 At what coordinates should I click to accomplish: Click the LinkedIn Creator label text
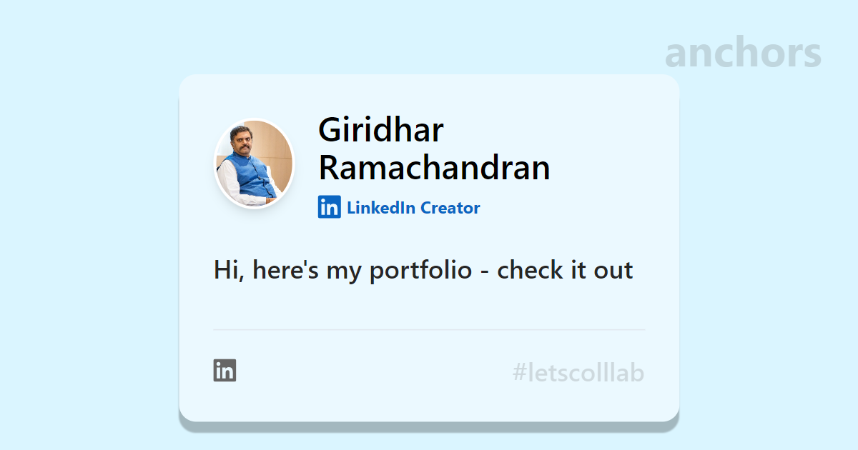[x=413, y=208]
